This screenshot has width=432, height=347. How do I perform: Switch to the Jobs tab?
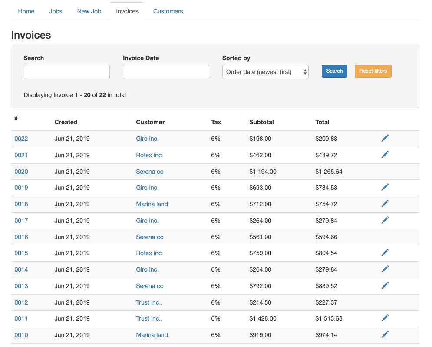click(x=56, y=11)
